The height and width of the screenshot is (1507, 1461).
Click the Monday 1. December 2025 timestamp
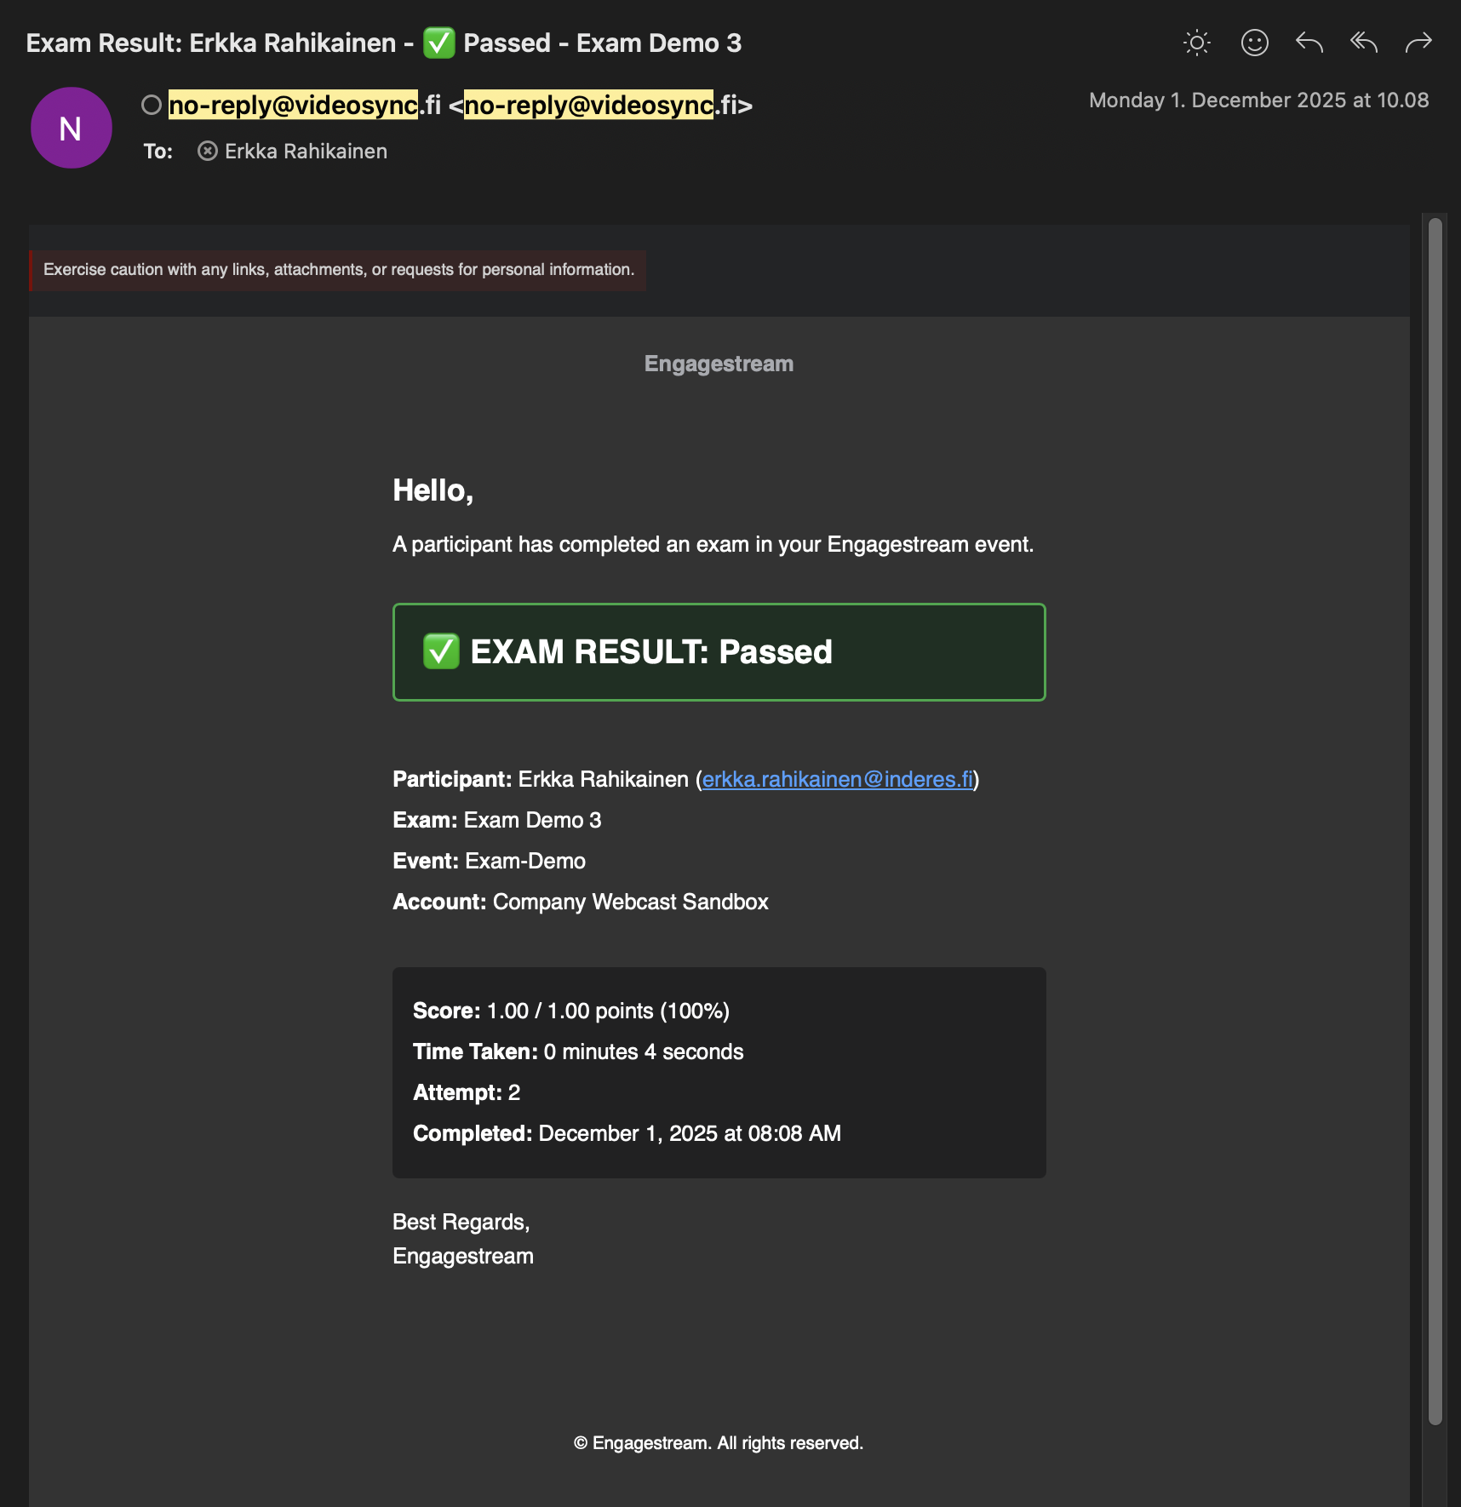pyautogui.click(x=1258, y=100)
